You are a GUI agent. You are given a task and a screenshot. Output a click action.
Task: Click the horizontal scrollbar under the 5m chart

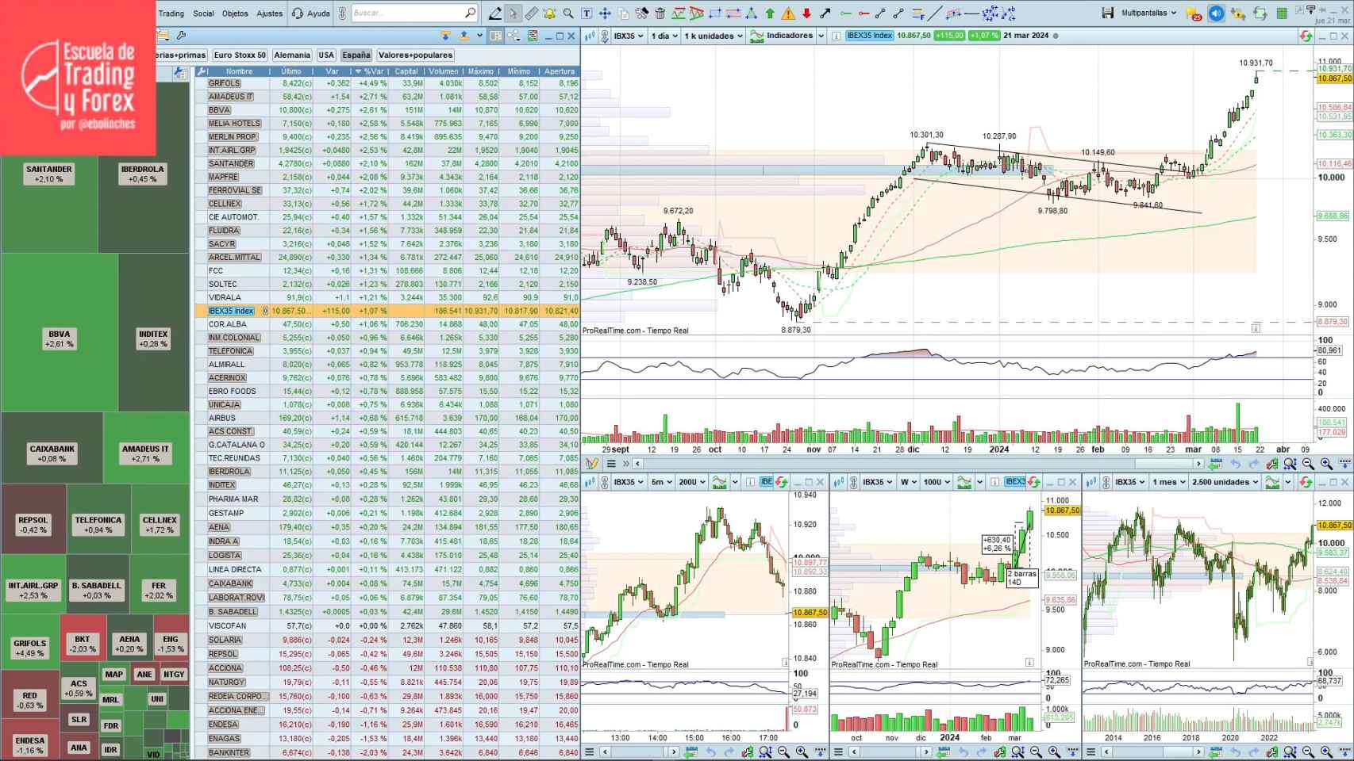(639, 751)
